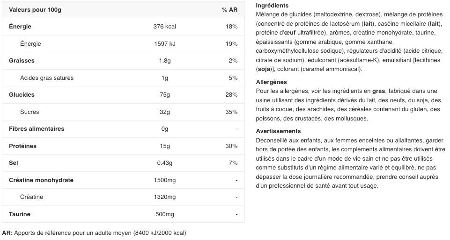Select the 'Fibres alimentaires' row label

(37, 129)
